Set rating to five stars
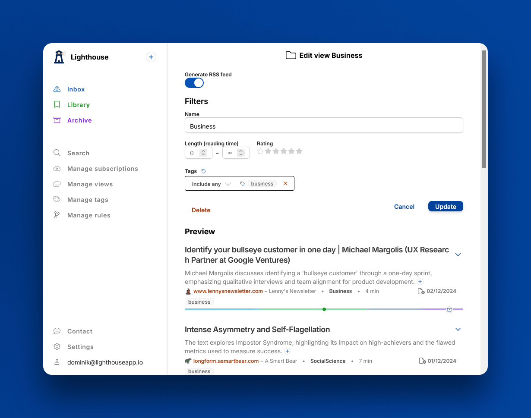 pos(299,151)
